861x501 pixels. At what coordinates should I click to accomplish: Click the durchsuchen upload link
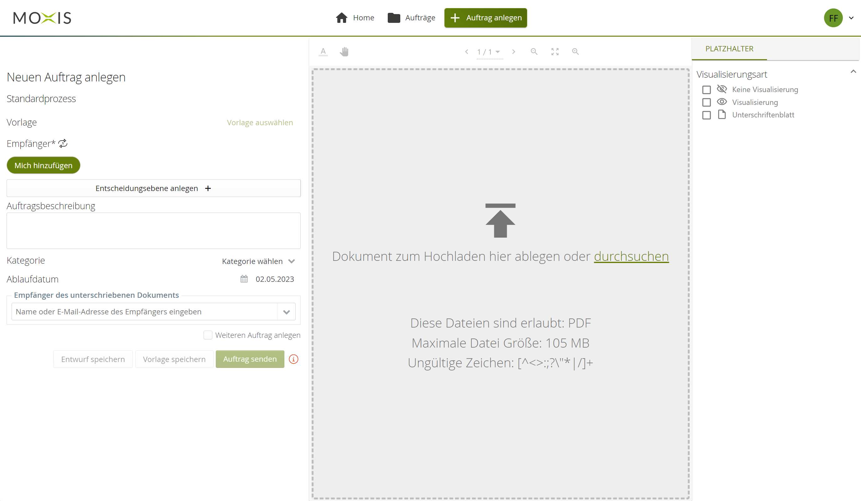[631, 256]
